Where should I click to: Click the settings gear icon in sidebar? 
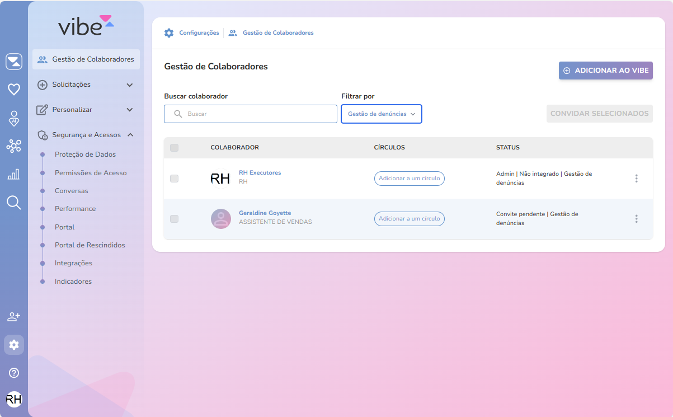14,345
